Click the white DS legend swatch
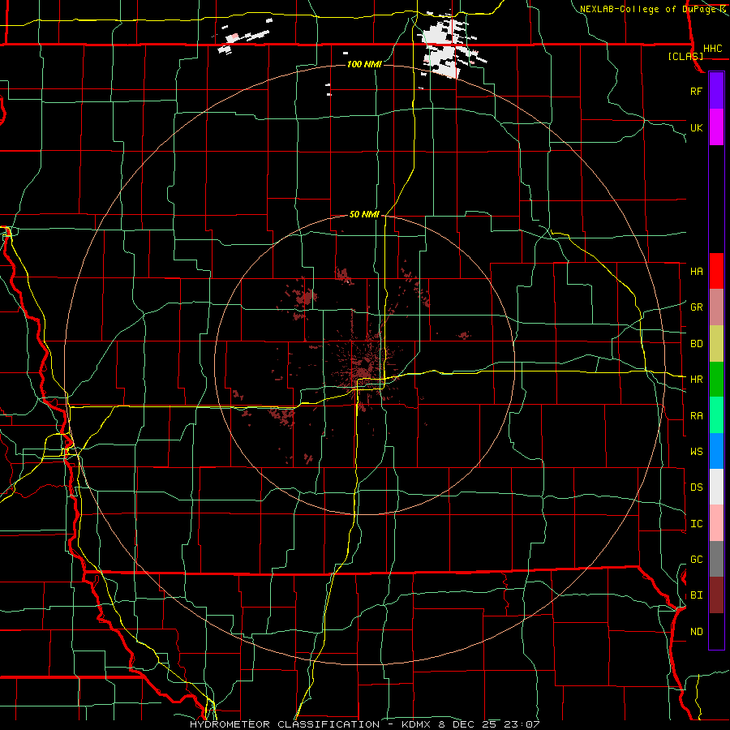730x730 pixels. (x=716, y=487)
